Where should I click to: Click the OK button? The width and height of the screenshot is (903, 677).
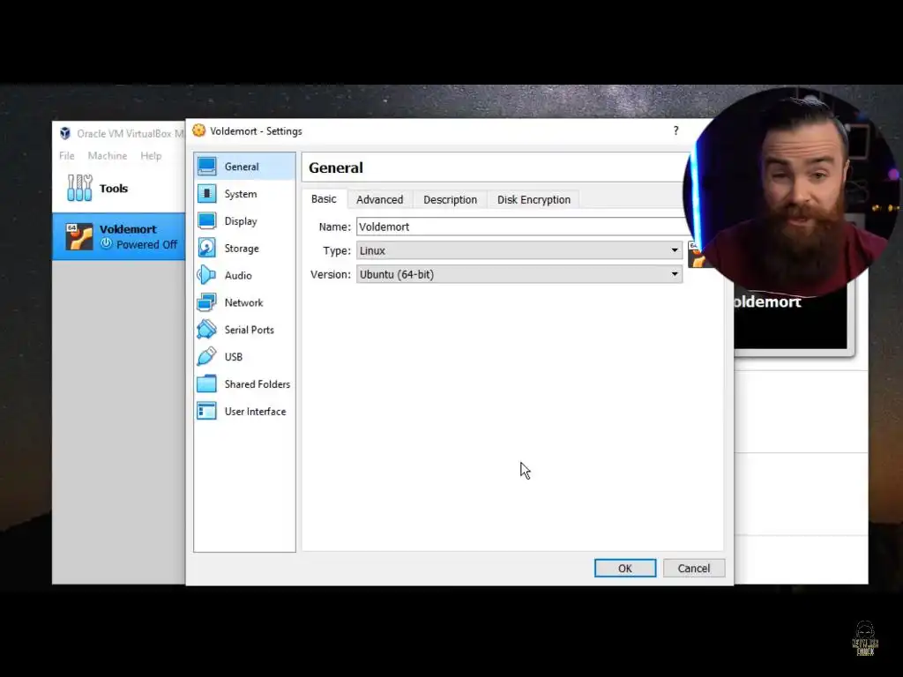pos(625,569)
